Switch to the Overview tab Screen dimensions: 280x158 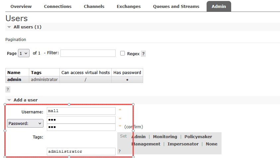[21, 6]
